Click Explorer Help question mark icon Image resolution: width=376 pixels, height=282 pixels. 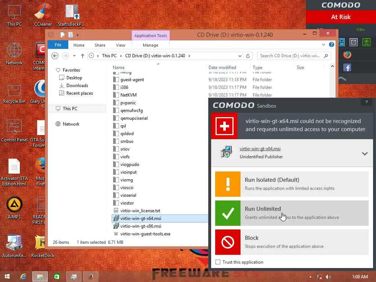pyautogui.click(x=332, y=44)
